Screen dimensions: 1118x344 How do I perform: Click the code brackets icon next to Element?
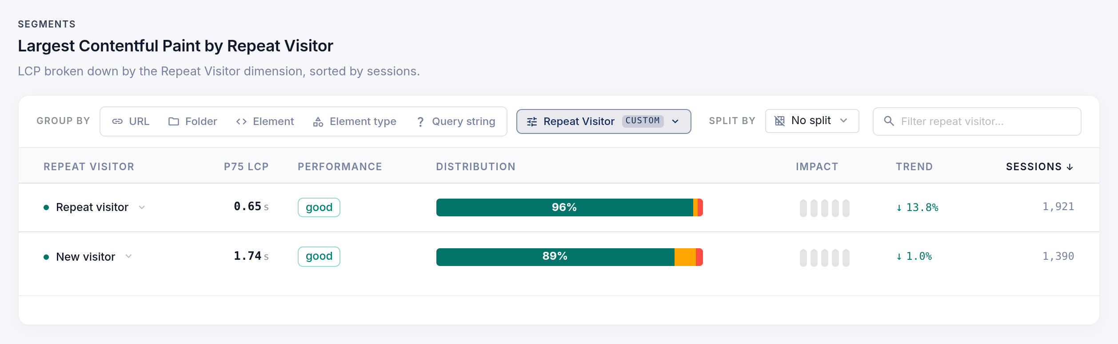click(241, 121)
